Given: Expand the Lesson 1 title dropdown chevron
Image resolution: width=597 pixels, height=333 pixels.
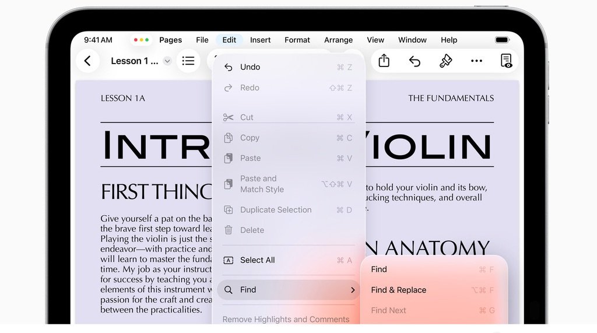Looking at the screenshot, I should coord(167,61).
